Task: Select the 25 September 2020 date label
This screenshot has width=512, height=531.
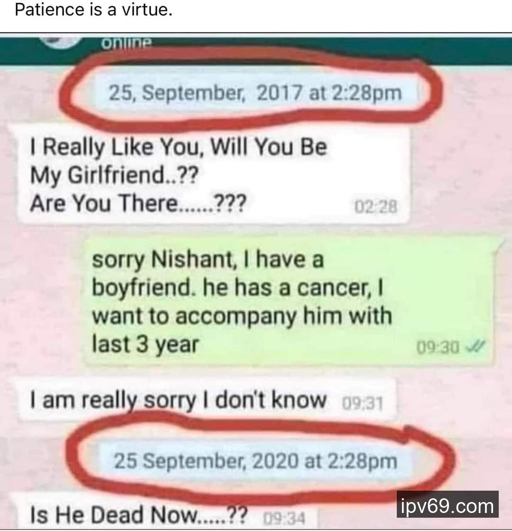Action: click(255, 461)
